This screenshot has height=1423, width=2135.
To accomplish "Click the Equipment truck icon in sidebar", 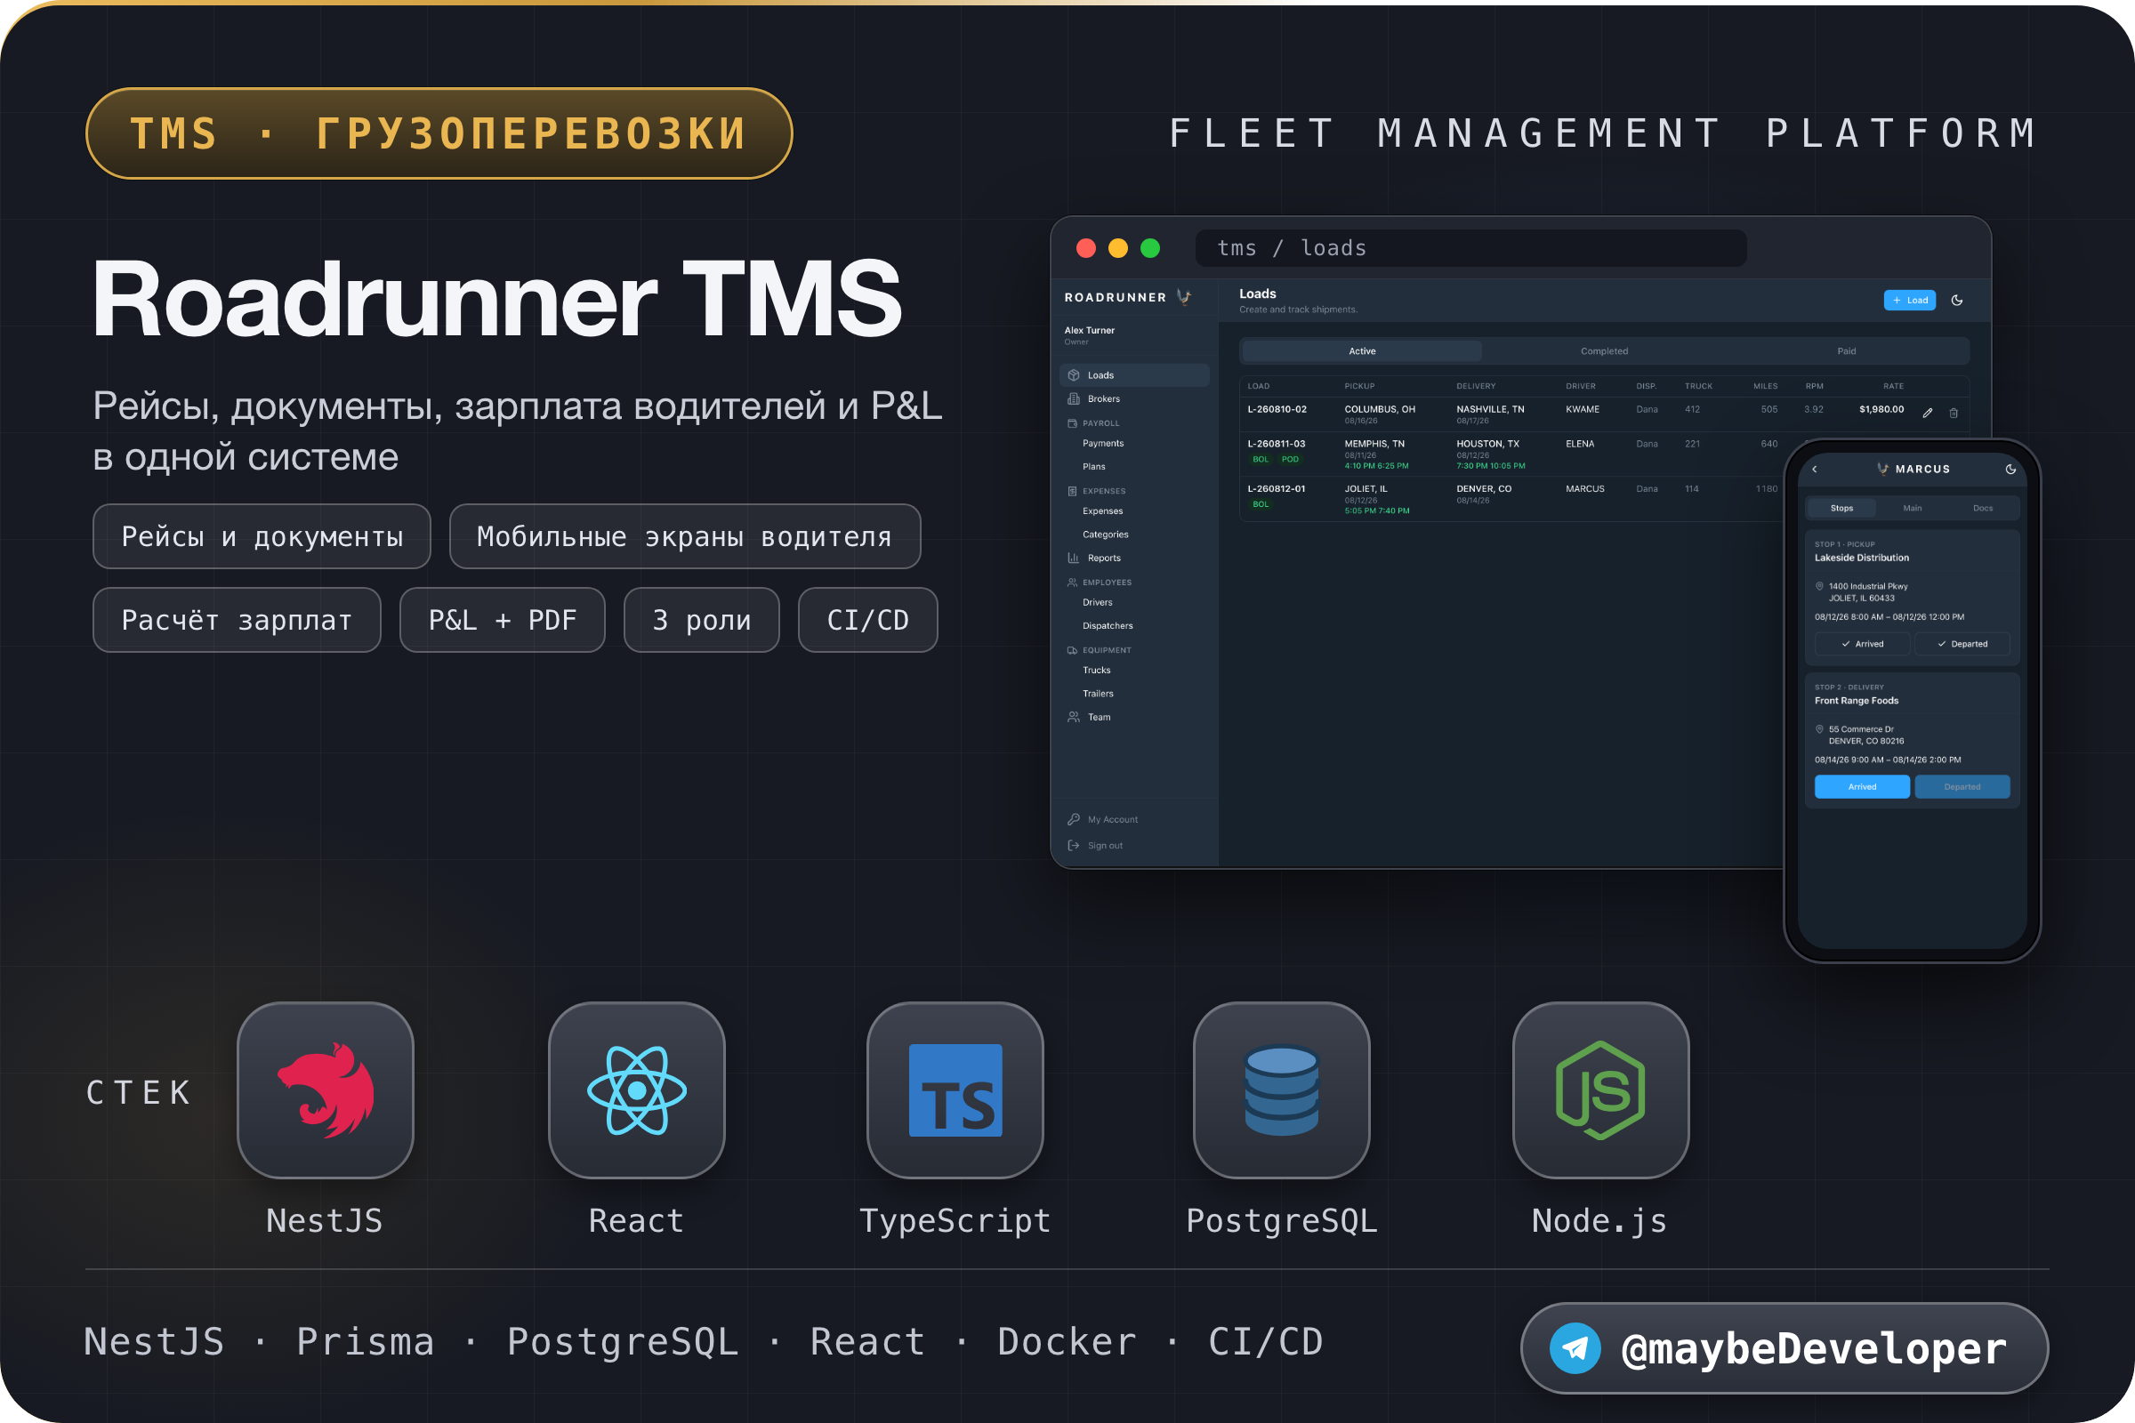I will pos(1072,651).
